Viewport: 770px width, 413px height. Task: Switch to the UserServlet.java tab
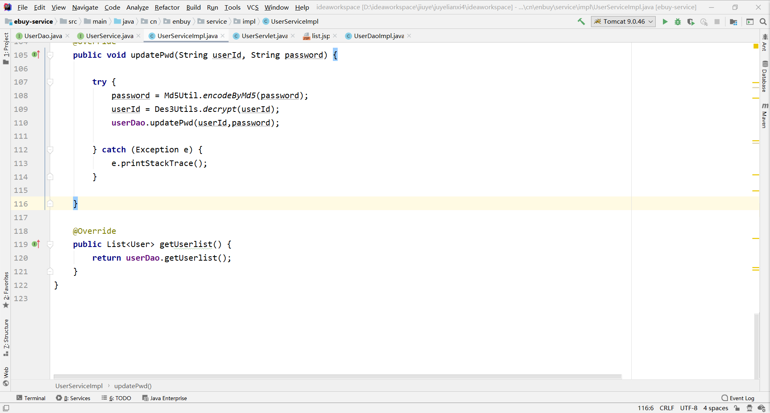coord(264,36)
